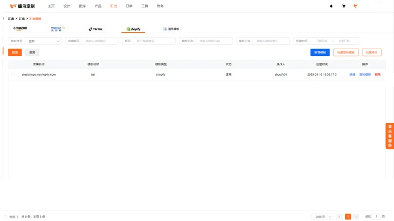Screen dimensions: 394x221
Task: Click the utestshops.myshopify.com store name
Action: pos(39,75)
